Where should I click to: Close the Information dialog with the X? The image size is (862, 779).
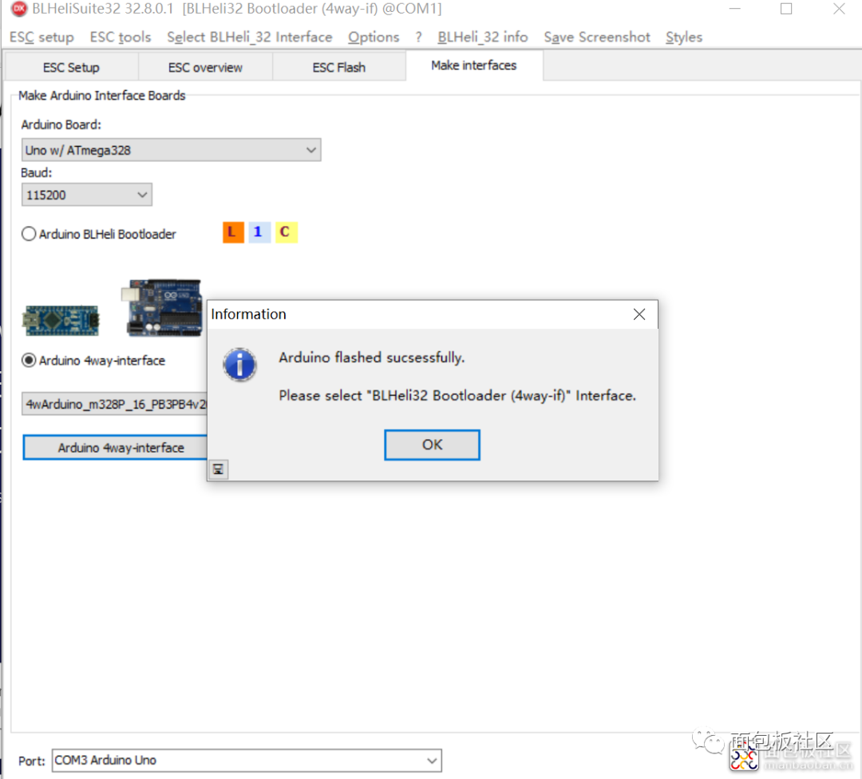[639, 314]
